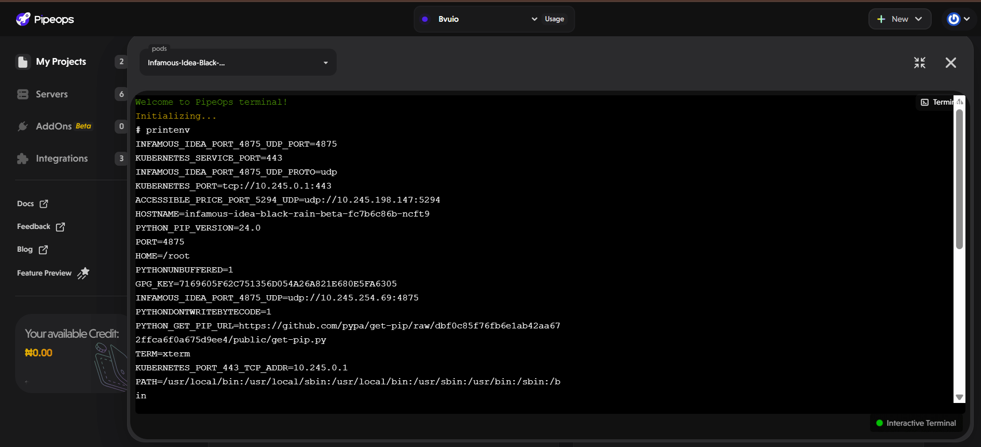The image size is (981, 447).
Task: Open the Feedback link
Action: 34,226
